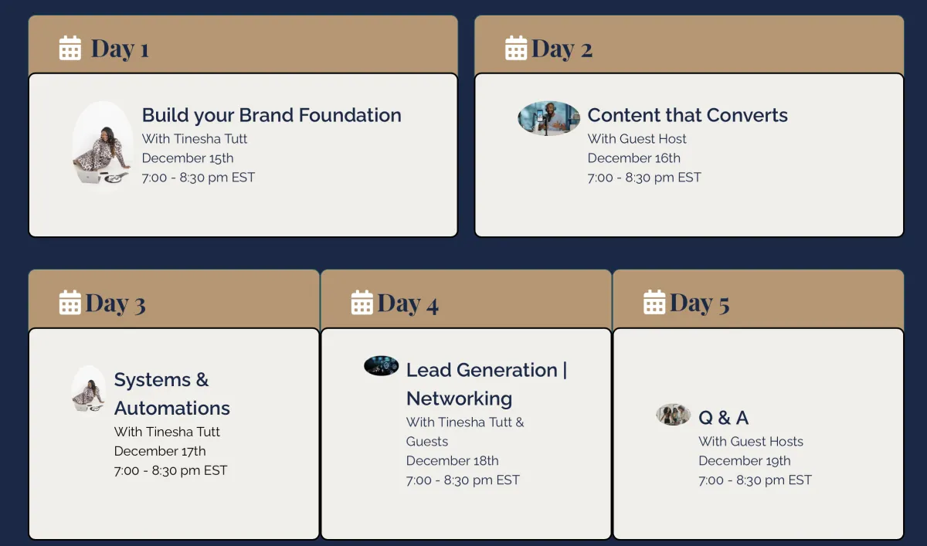The image size is (927, 546).
Task: Click the Day 2 calendar icon
Action: 516,48
